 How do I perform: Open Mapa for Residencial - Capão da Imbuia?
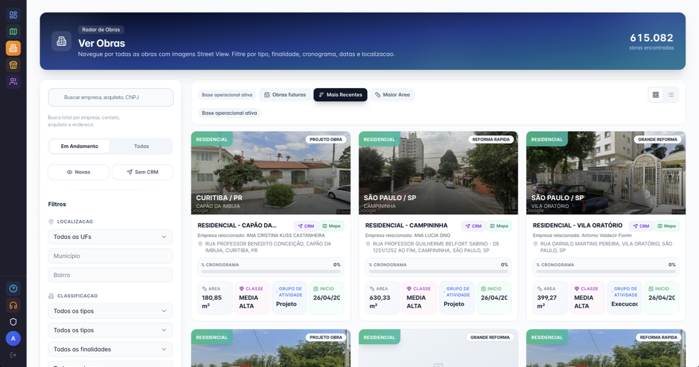tap(332, 226)
